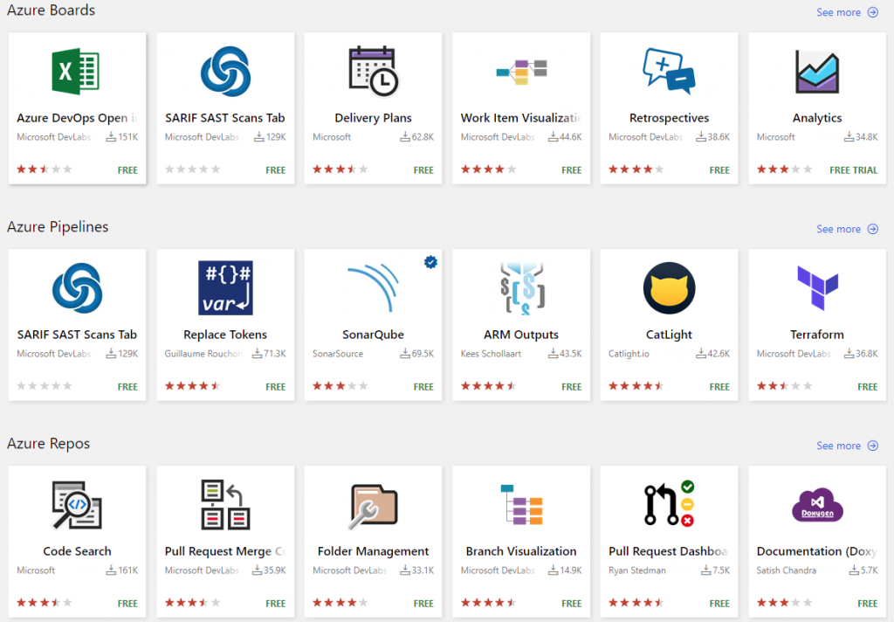Click the ARM Outputs icon
Image resolution: width=894 pixels, height=622 pixels.
click(522, 288)
